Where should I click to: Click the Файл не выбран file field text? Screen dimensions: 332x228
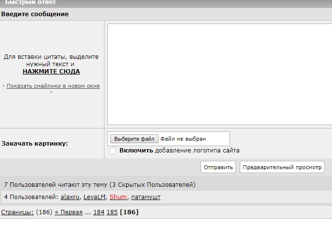pyautogui.click(x=183, y=139)
